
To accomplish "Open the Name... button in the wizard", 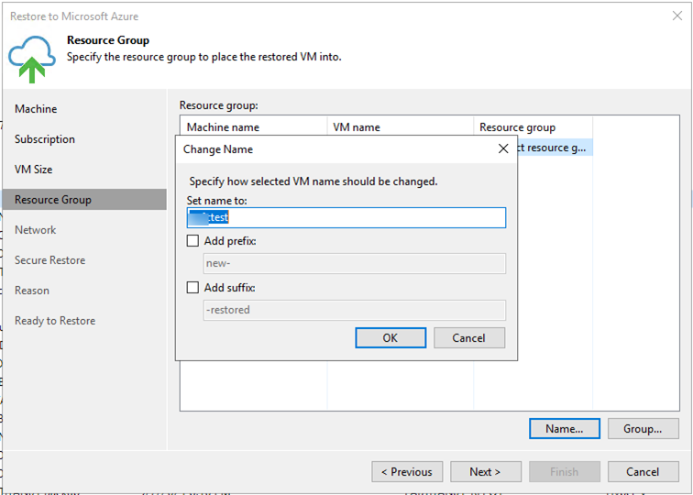I will [565, 429].
